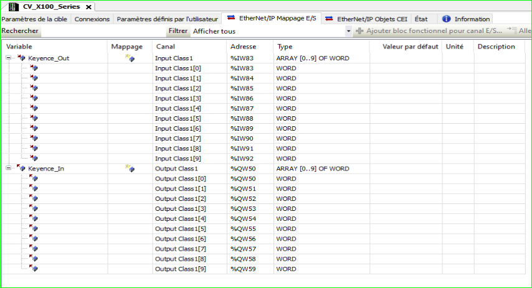
Task: Click the mapping icon in Keyence_In row
Action: coord(130,169)
